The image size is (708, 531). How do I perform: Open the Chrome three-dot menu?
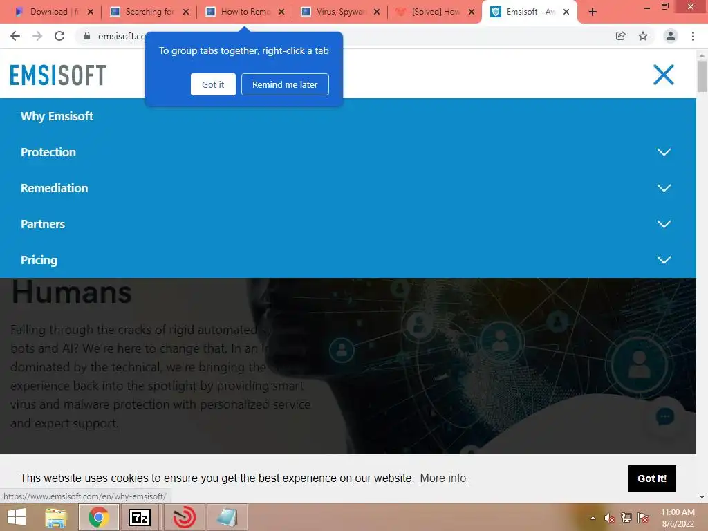(693, 36)
